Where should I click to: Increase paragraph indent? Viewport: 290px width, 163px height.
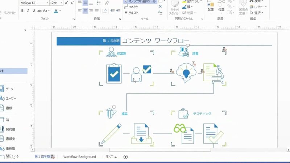118,11
